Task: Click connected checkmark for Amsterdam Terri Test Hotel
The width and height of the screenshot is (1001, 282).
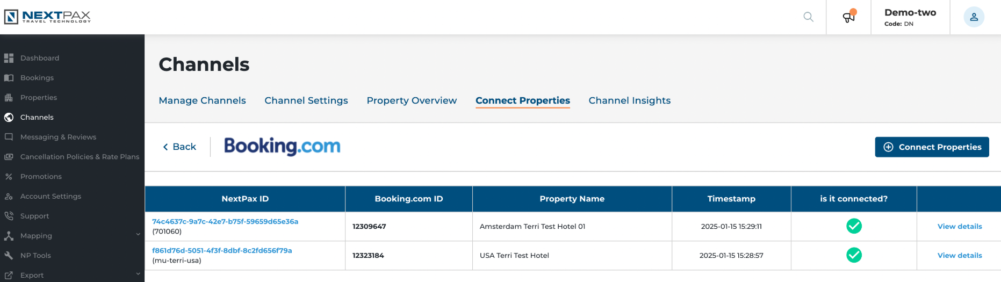Action: tap(854, 226)
